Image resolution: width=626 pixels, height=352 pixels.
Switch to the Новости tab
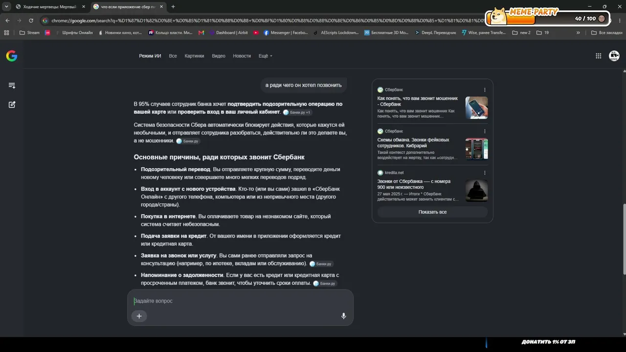pos(242,56)
